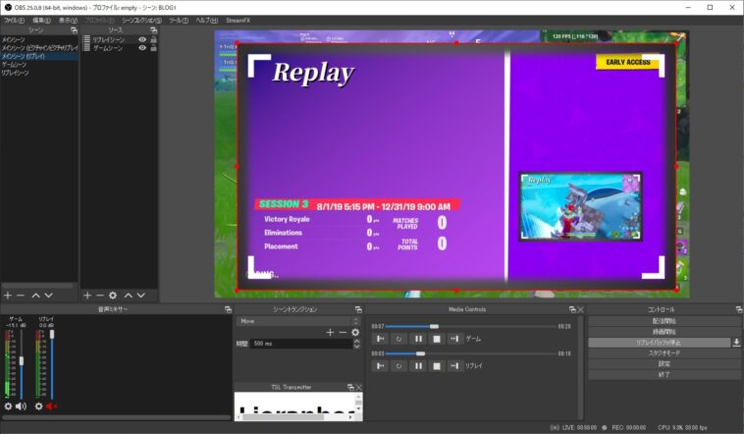Open the 編集(E) menu
Image resolution: width=744 pixels, height=434 pixels.
41,21
